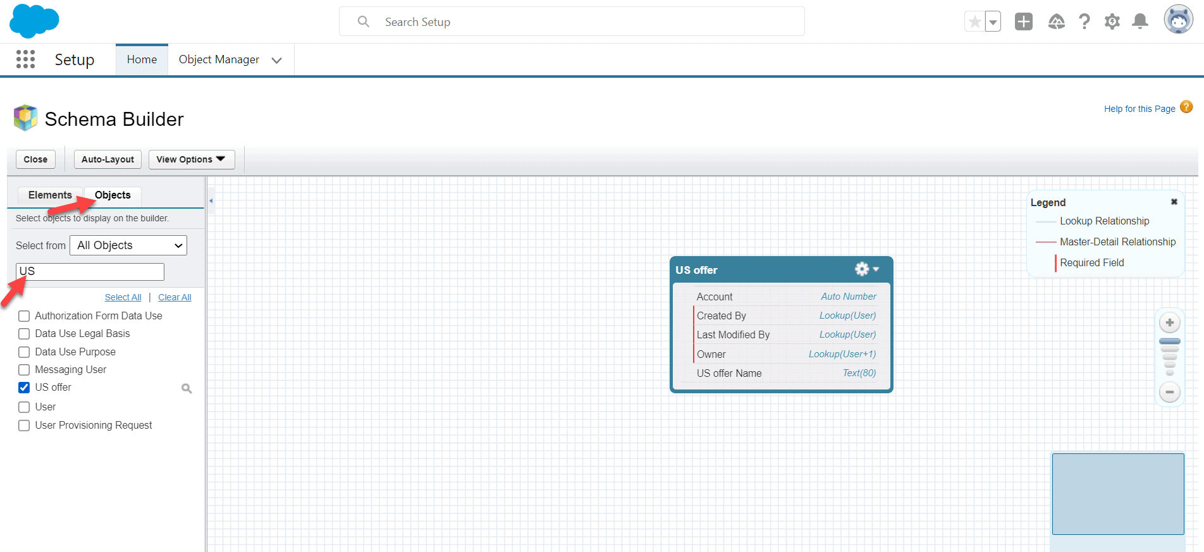Open the Object Manager tab

click(x=219, y=59)
